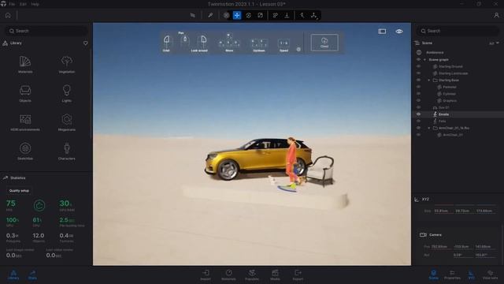Open the Characters library category

click(x=66, y=151)
